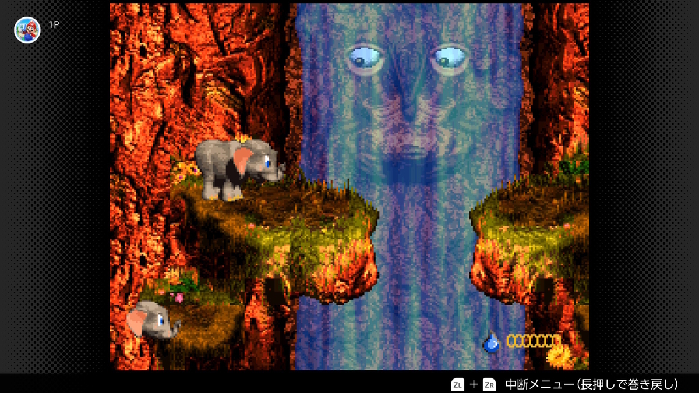Click the yellow sunflower at bottom right
The width and height of the screenshot is (699, 393).
point(560,355)
